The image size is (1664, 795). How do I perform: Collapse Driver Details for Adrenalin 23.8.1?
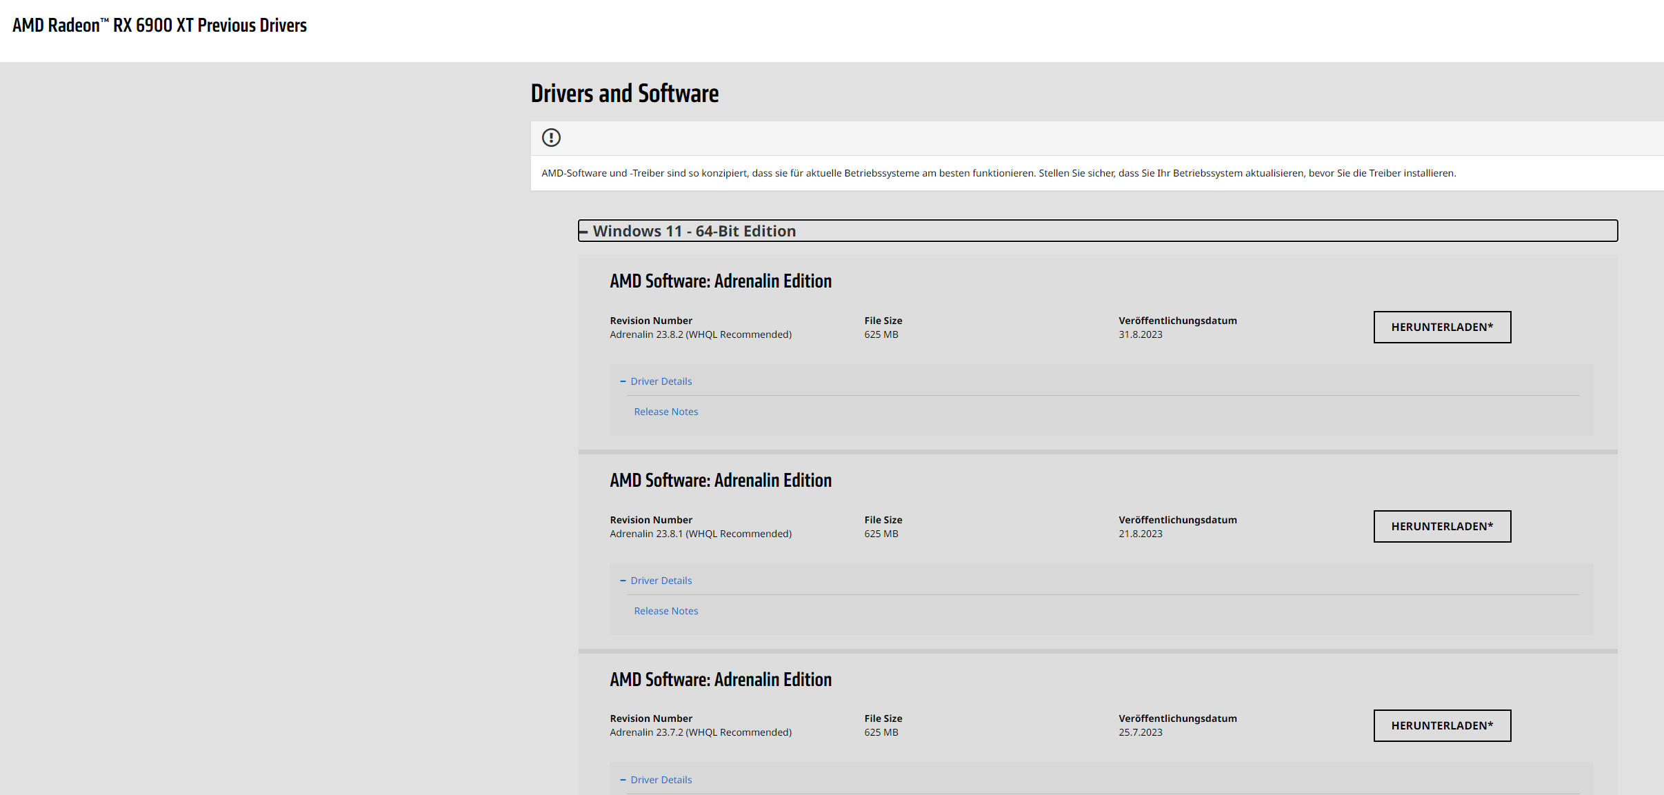pyautogui.click(x=660, y=581)
